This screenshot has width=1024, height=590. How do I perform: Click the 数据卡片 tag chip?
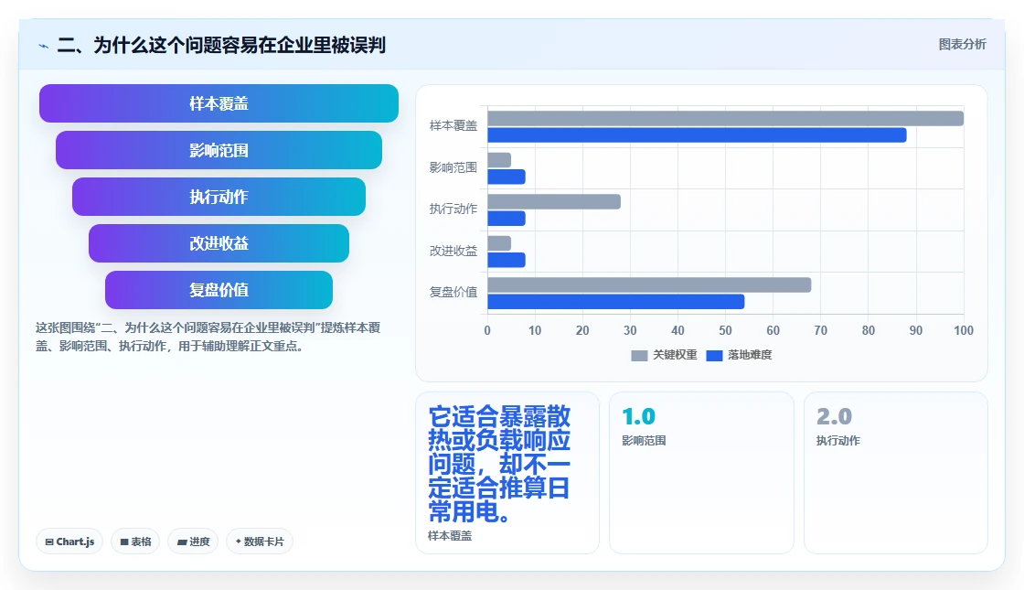tap(260, 542)
